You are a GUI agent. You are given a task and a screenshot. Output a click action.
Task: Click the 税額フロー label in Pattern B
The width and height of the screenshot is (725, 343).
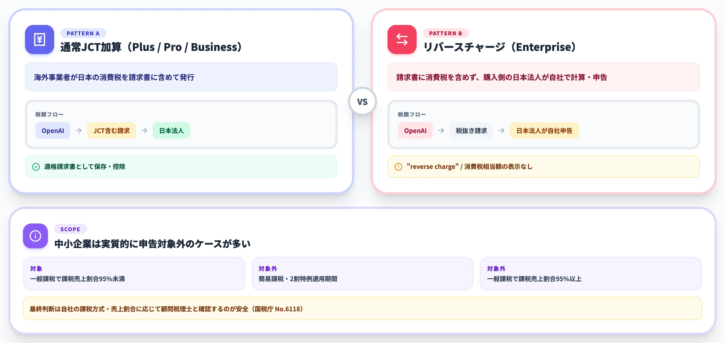coord(412,114)
